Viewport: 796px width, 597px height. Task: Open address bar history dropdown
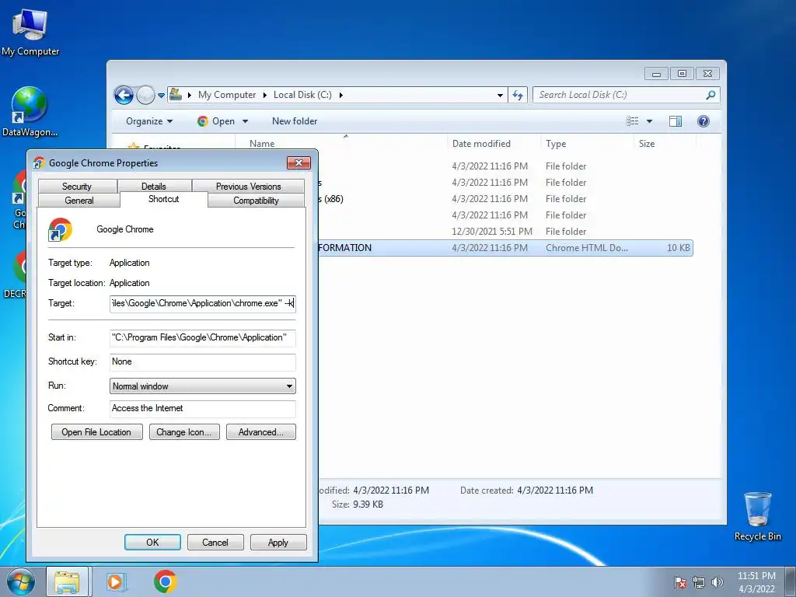(500, 95)
